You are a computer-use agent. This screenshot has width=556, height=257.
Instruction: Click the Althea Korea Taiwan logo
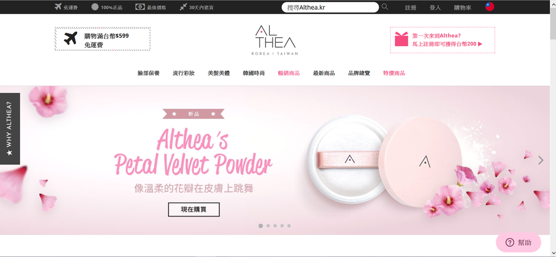point(275,40)
